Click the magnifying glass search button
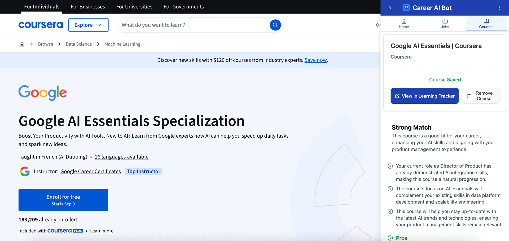509x241 pixels. tap(275, 25)
